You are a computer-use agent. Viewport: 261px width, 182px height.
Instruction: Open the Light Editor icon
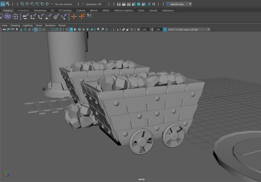pyautogui.click(x=149, y=4)
